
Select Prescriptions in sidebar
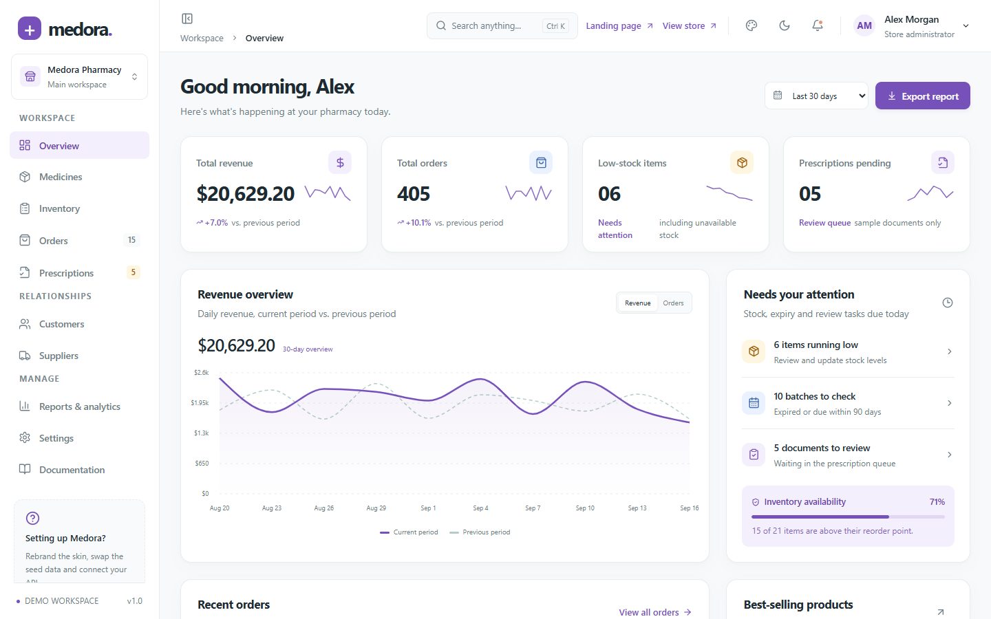pyautogui.click(x=79, y=273)
